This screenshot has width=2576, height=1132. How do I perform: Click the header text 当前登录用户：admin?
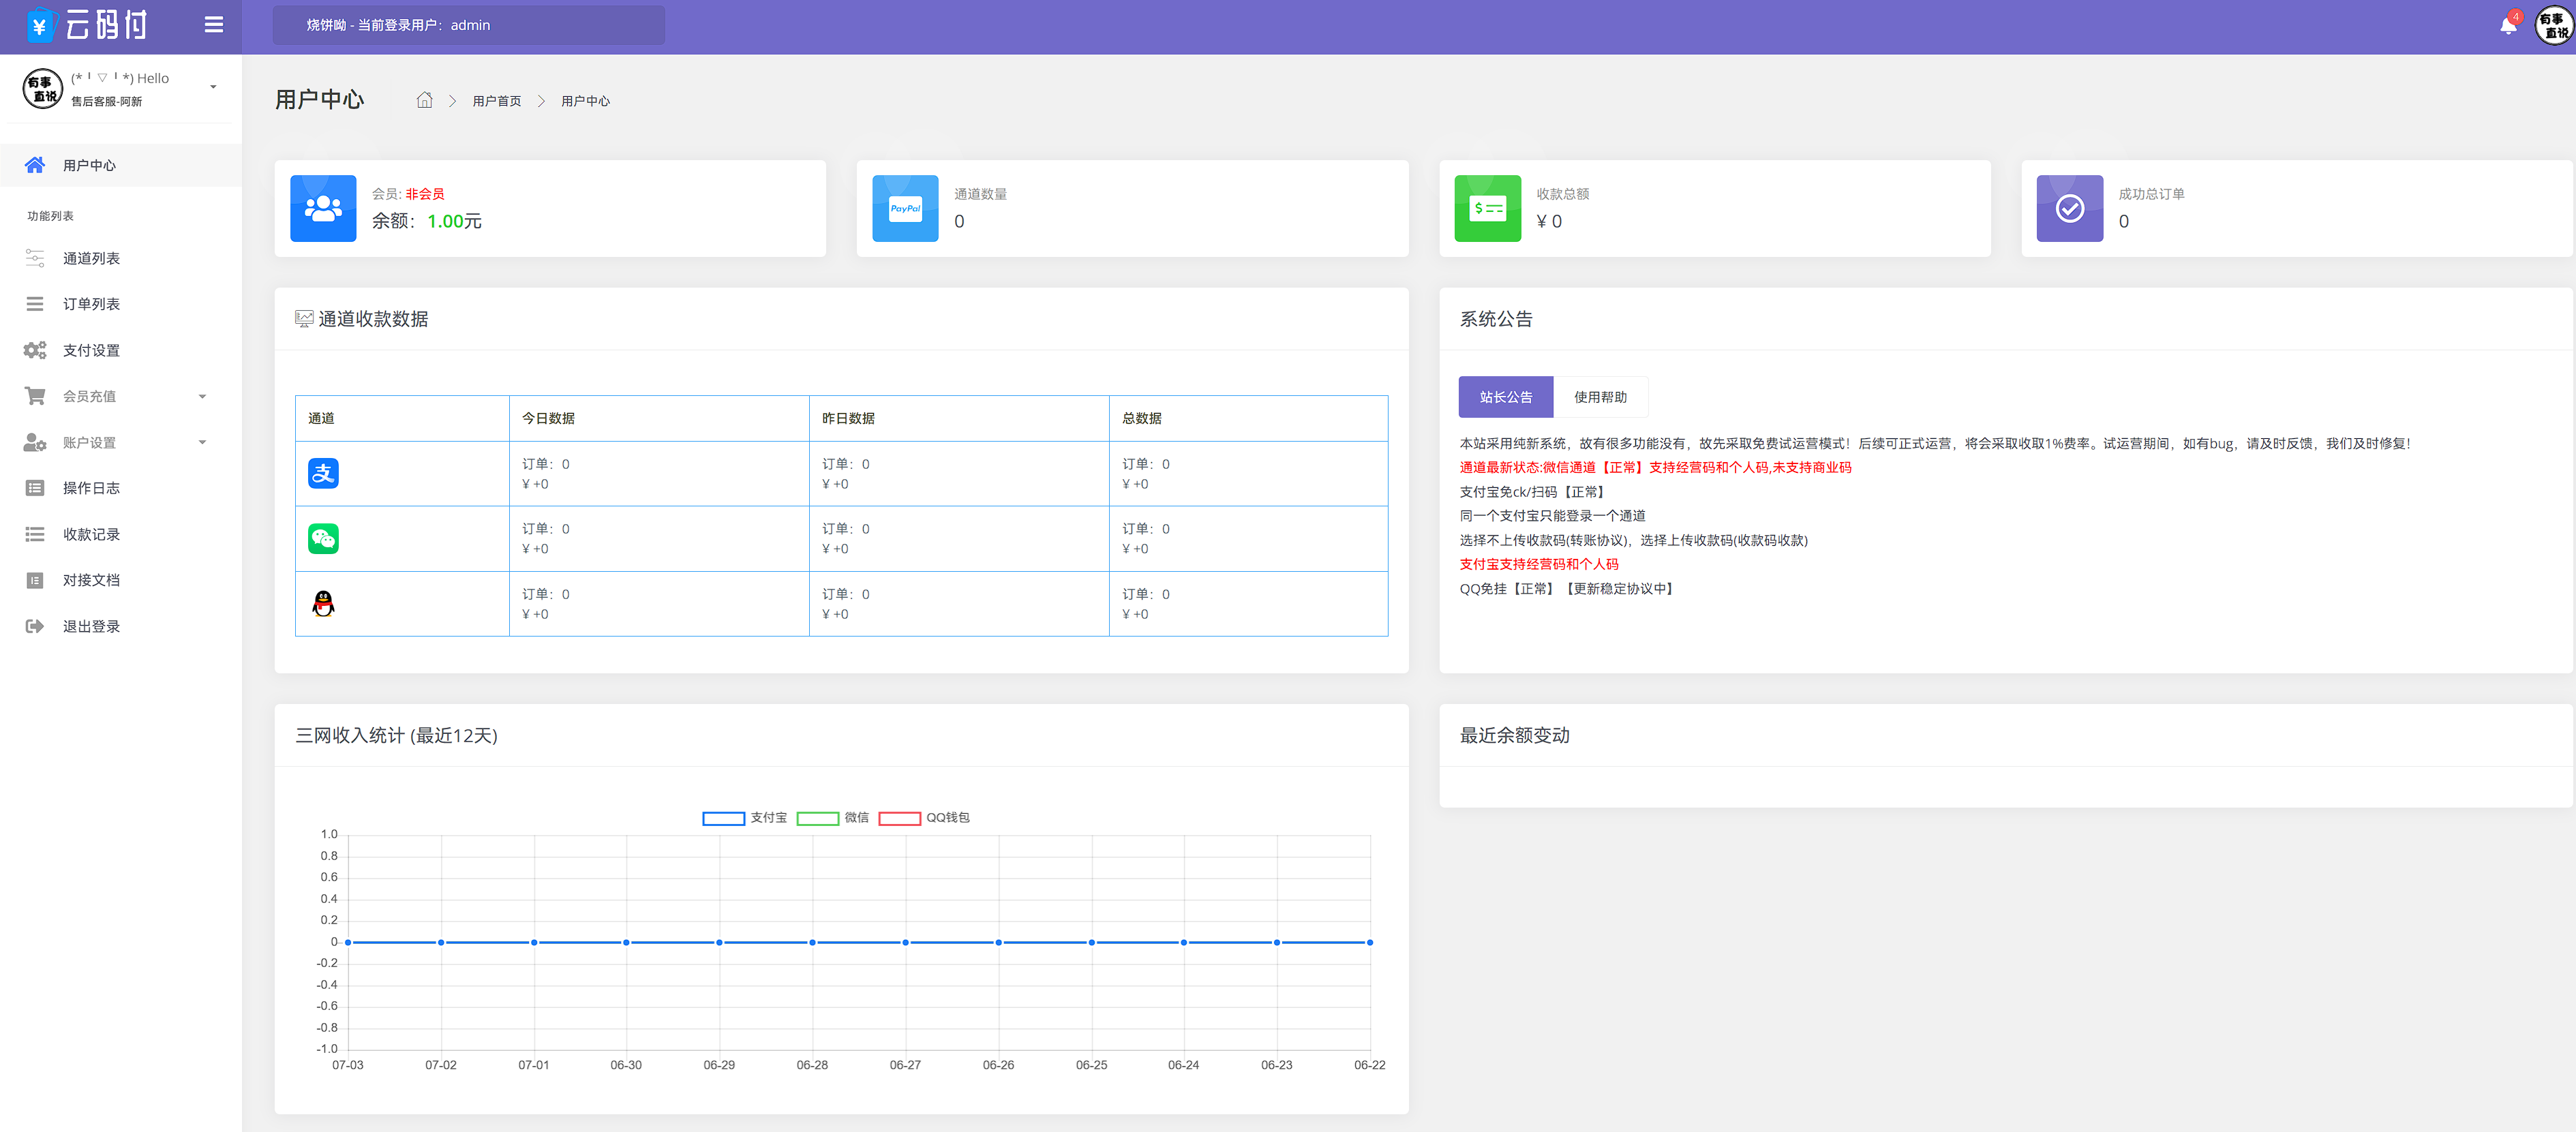tap(424, 25)
